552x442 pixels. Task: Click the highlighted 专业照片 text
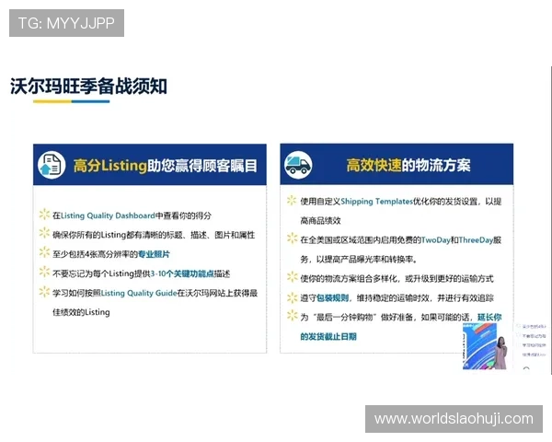154,254
